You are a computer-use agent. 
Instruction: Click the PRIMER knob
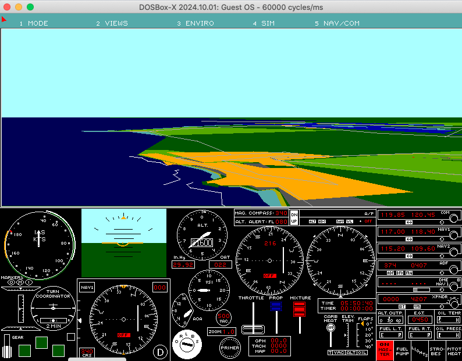(230, 348)
